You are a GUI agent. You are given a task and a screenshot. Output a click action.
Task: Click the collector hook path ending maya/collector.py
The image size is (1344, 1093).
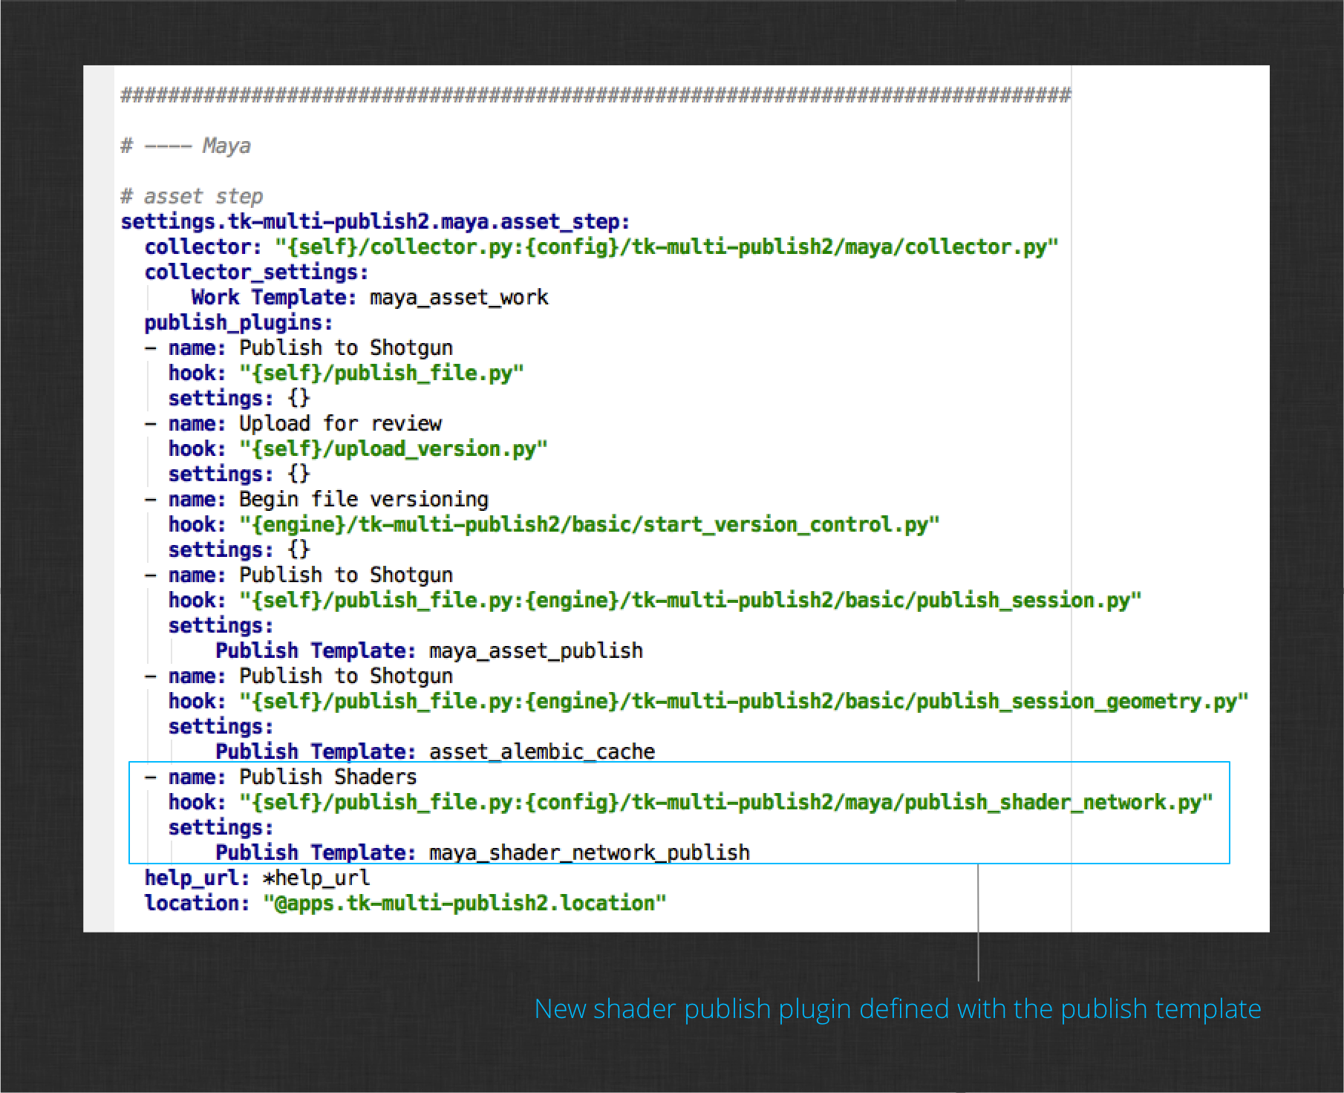click(667, 247)
